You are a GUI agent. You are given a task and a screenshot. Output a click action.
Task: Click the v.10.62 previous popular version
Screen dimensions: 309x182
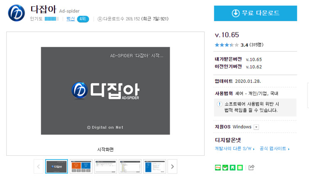click(254, 67)
